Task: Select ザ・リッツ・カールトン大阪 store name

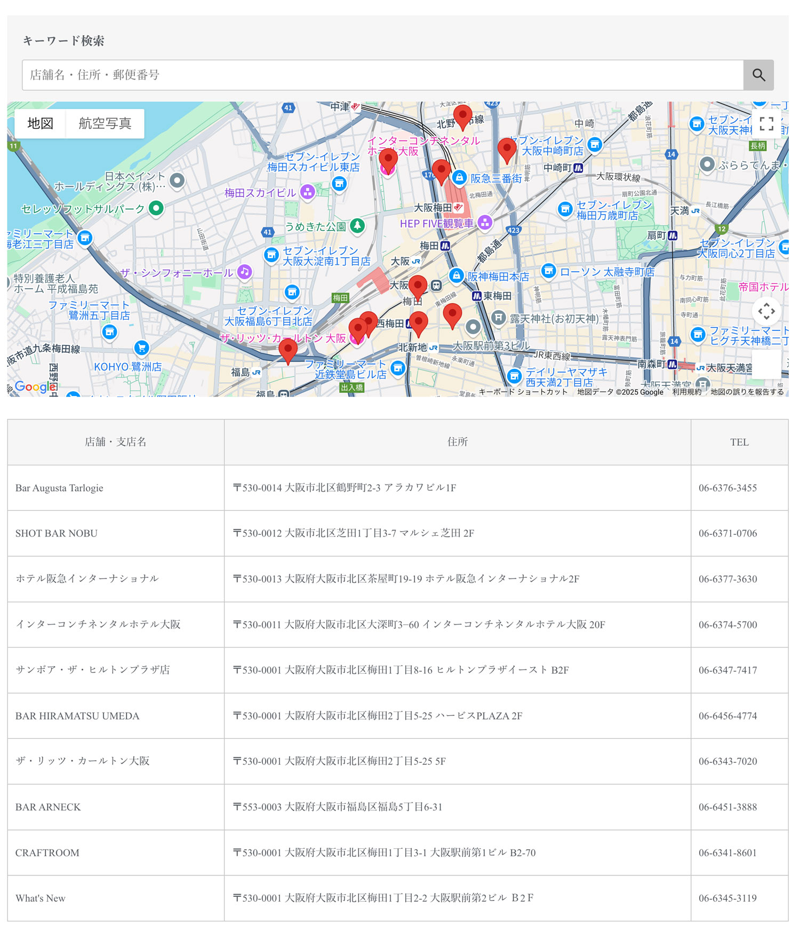Action: point(83,761)
